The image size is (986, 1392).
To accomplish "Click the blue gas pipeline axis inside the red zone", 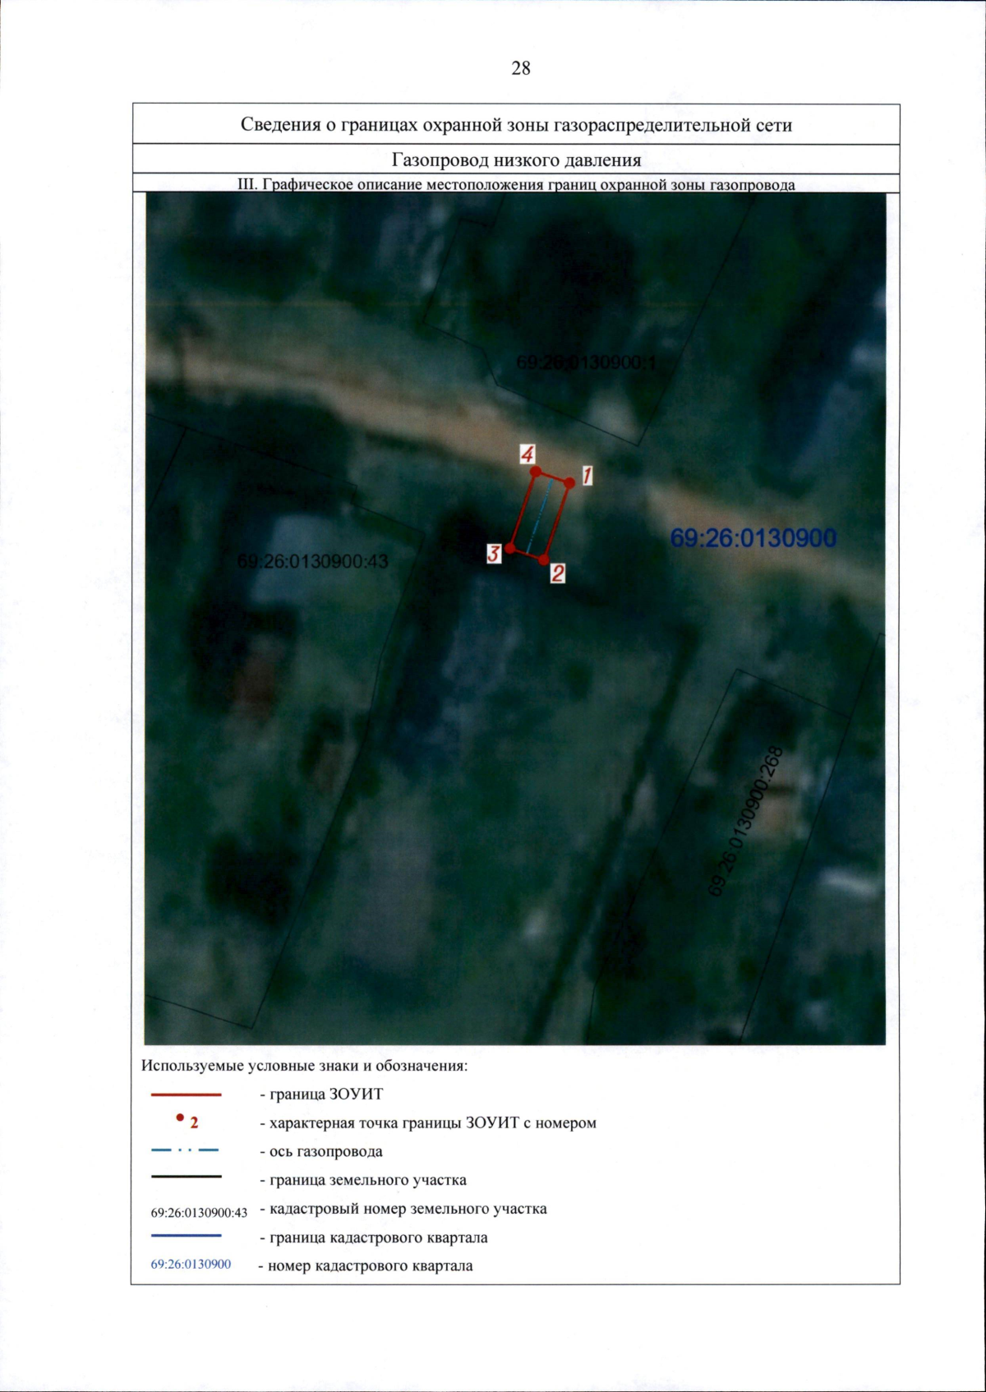I will click(x=540, y=515).
